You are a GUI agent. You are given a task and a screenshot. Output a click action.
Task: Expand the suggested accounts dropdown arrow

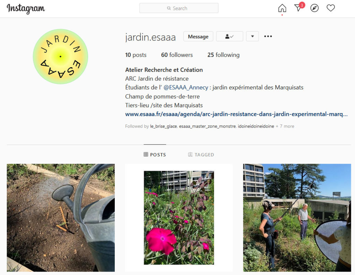click(x=252, y=36)
